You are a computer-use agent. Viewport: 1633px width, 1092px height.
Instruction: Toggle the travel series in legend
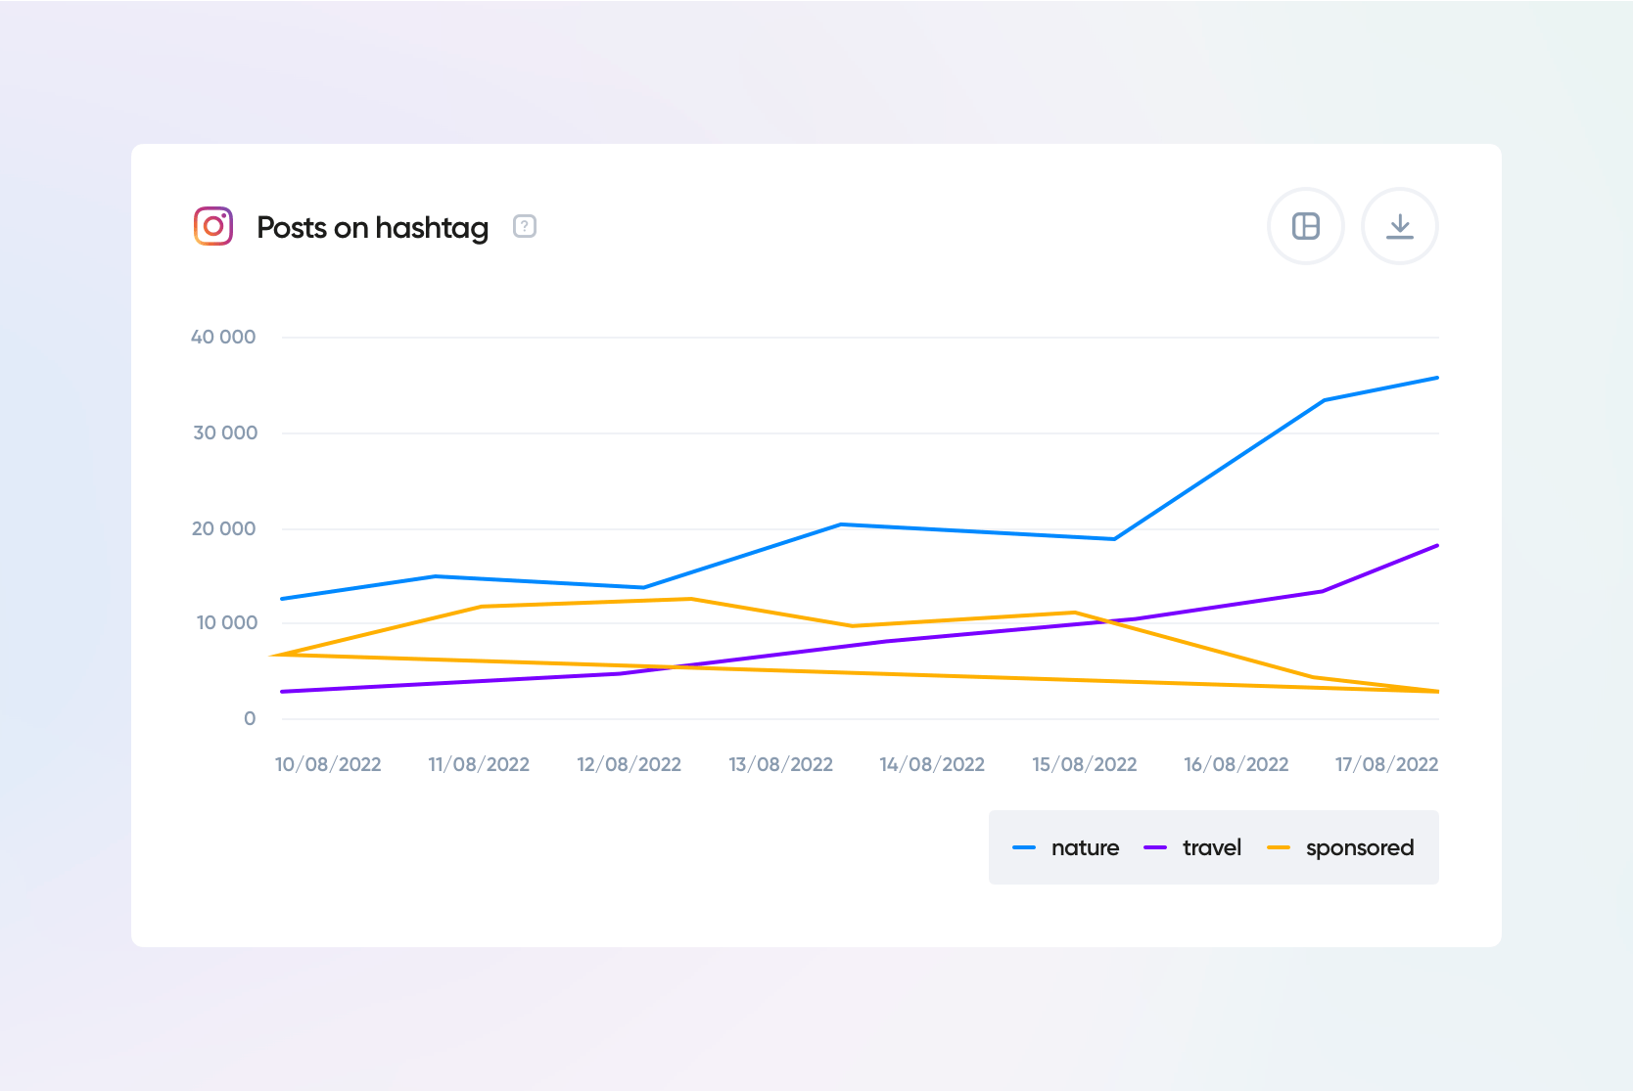(x=1211, y=847)
